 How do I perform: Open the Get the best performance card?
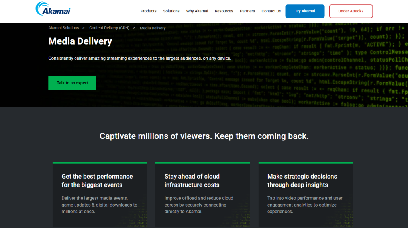pos(100,195)
